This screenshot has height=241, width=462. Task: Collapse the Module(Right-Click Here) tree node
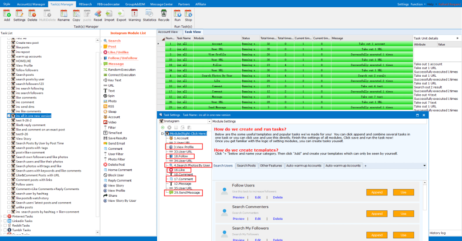[x=163, y=134]
